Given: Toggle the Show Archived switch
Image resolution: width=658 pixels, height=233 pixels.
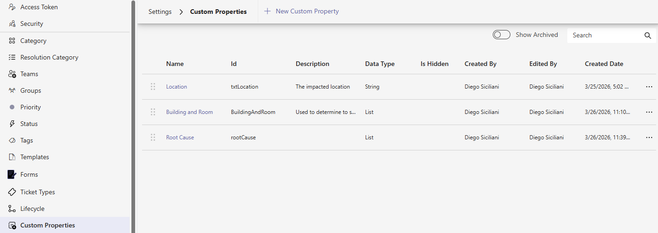Looking at the screenshot, I should point(501,35).
